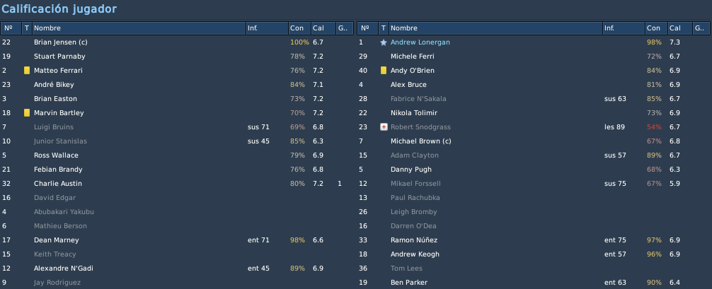Click the star icon next to Andrew Lonergan
The height and width of the screenshot is (289, 712).
coord(384,42)
